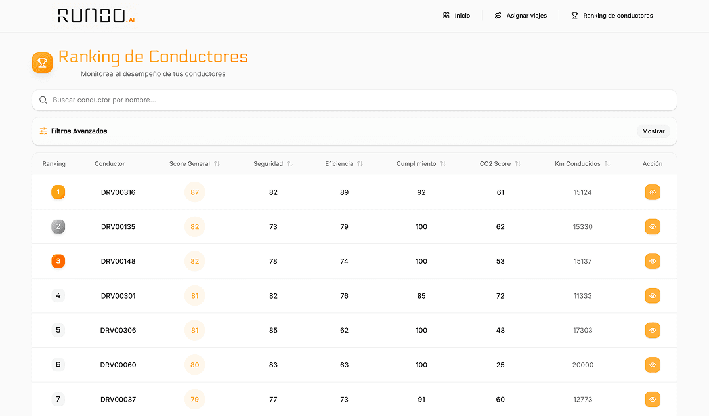Sort by Eficiencia column arrows
Image resolution: width=709 pixels, height=416 pixels.
click(360, 163)
